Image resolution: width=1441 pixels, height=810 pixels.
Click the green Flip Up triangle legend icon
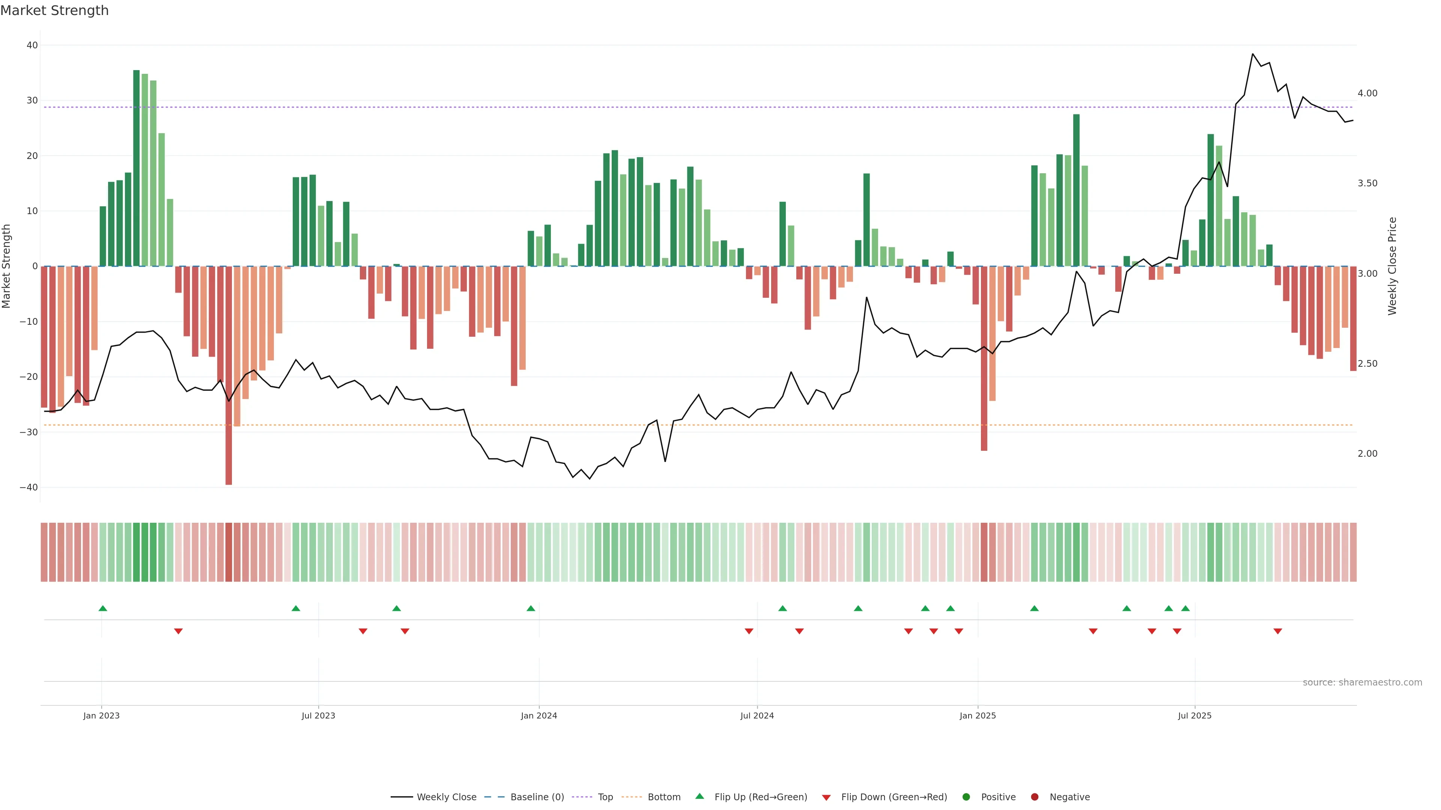point(699,796)
